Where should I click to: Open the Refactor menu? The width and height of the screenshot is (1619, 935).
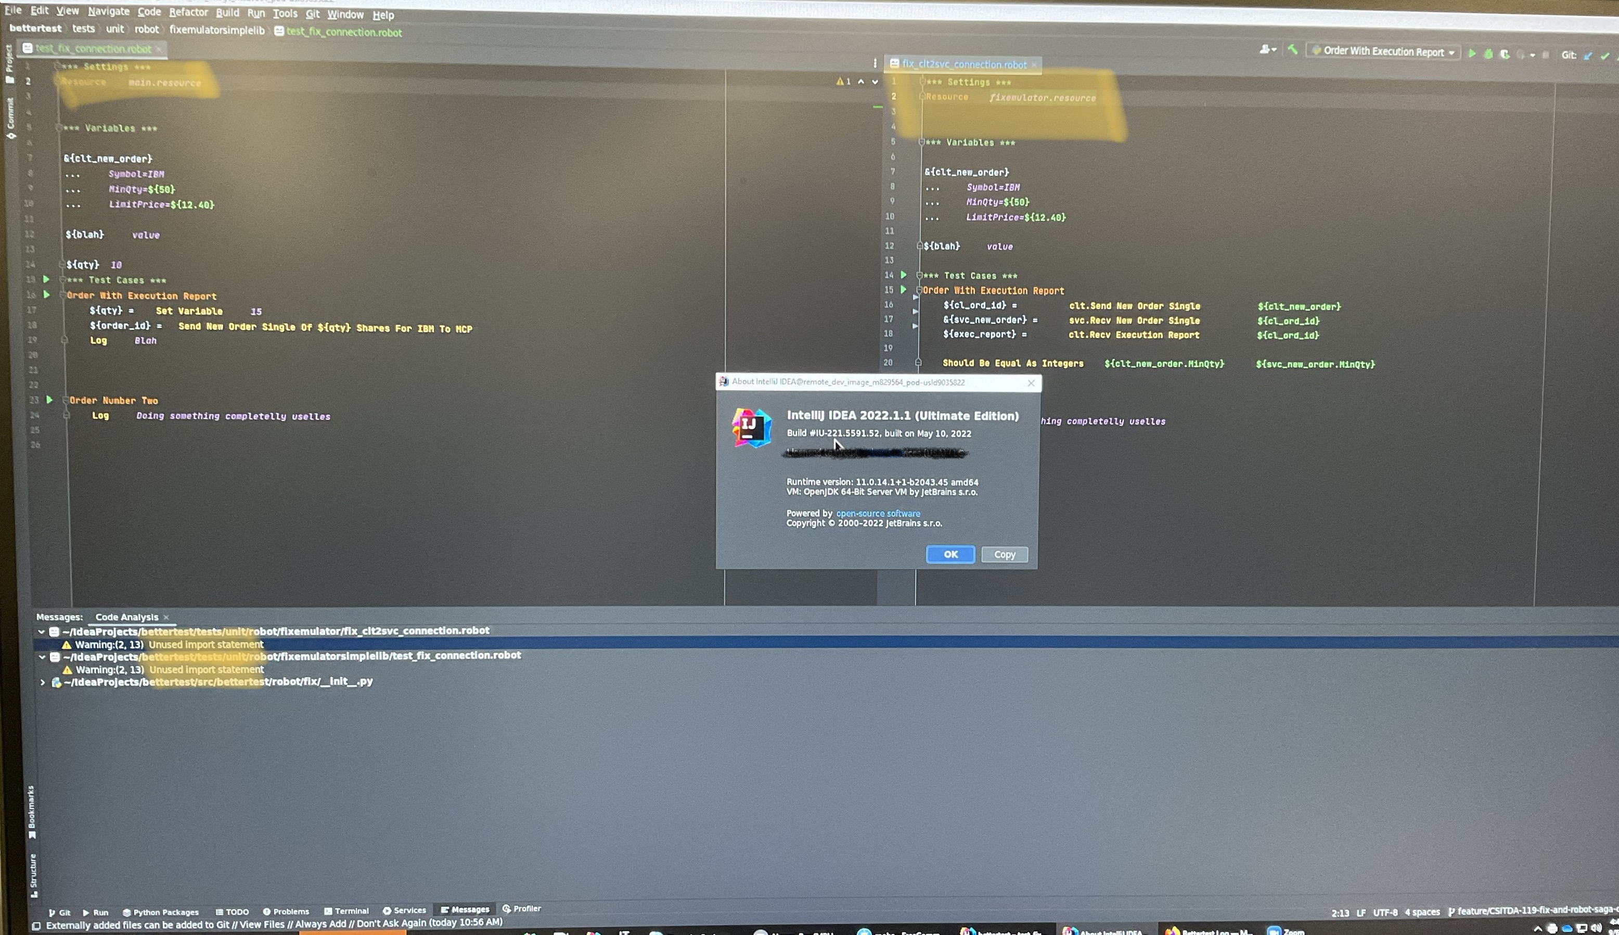[188, 12]
